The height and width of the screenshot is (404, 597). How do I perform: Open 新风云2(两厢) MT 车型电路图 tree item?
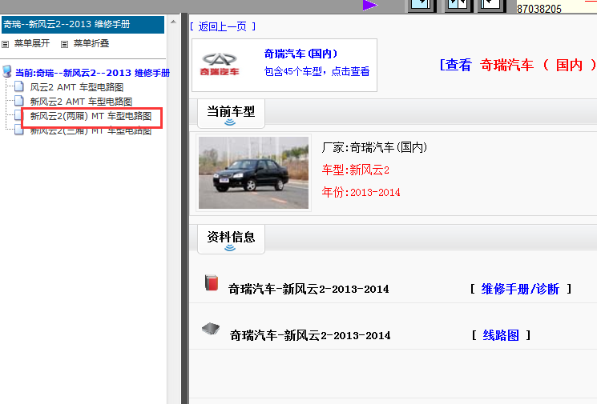click(x=91, y=116)
